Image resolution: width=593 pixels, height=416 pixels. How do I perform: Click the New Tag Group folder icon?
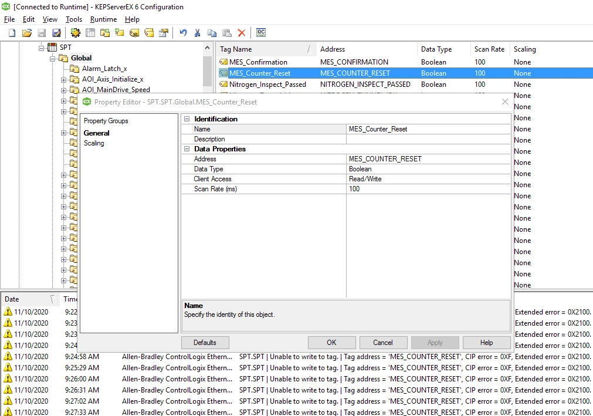(105, 33)
